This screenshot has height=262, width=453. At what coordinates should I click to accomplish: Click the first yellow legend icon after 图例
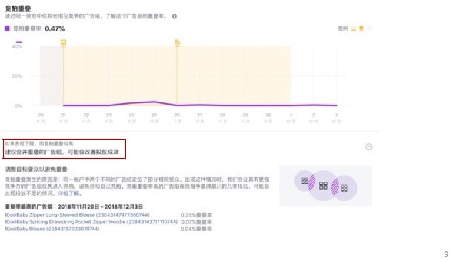click(x=353, y=28)
